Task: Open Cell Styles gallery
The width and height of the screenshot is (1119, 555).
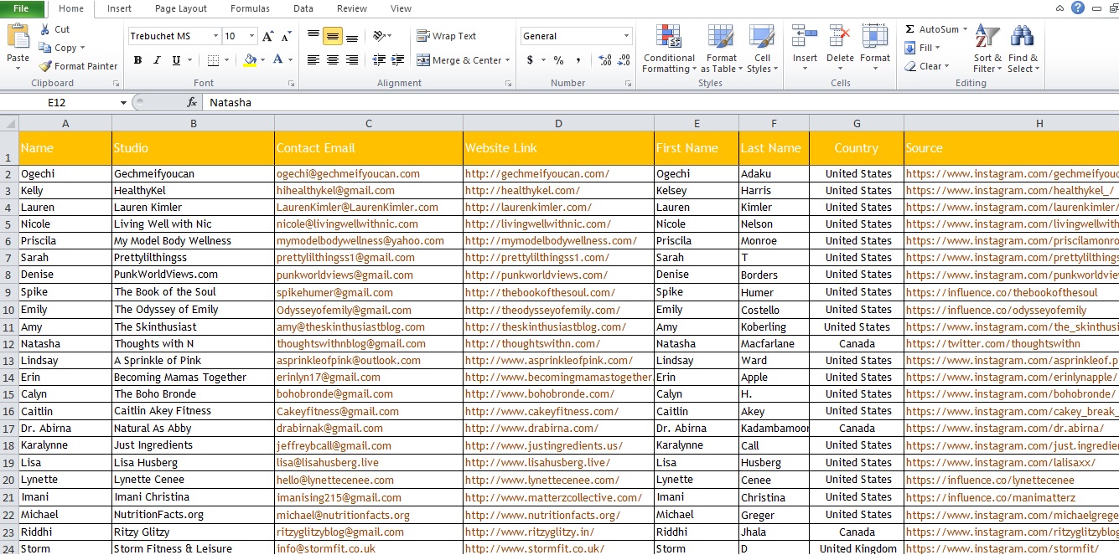Action: [x=762, y=49]
